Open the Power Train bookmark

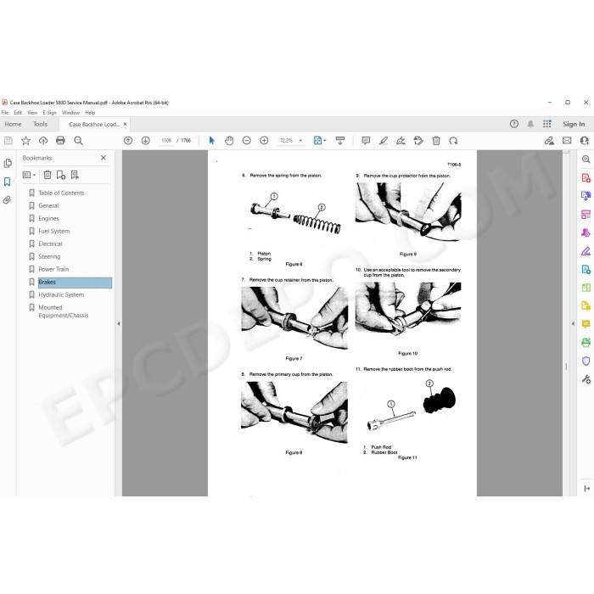coord(53,269)
